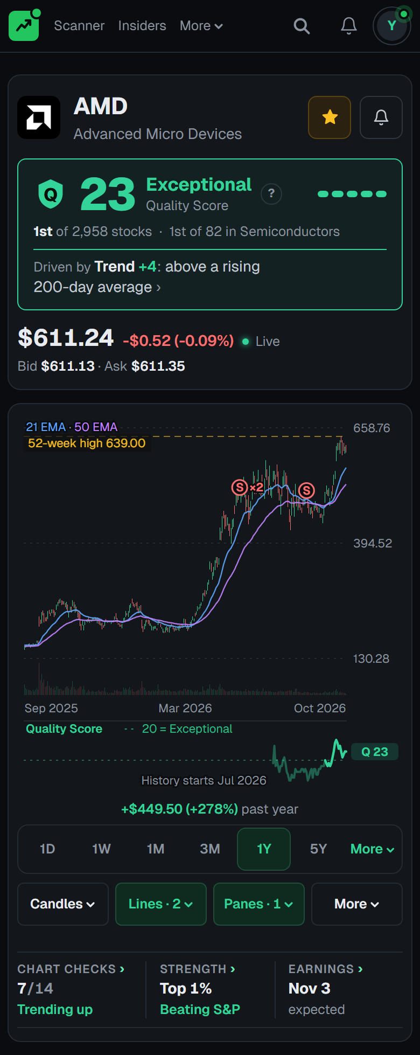Viewport: 420px width, 1055px height.
Task: Open the green app logo home icon
Action: [x=24, y=25]
